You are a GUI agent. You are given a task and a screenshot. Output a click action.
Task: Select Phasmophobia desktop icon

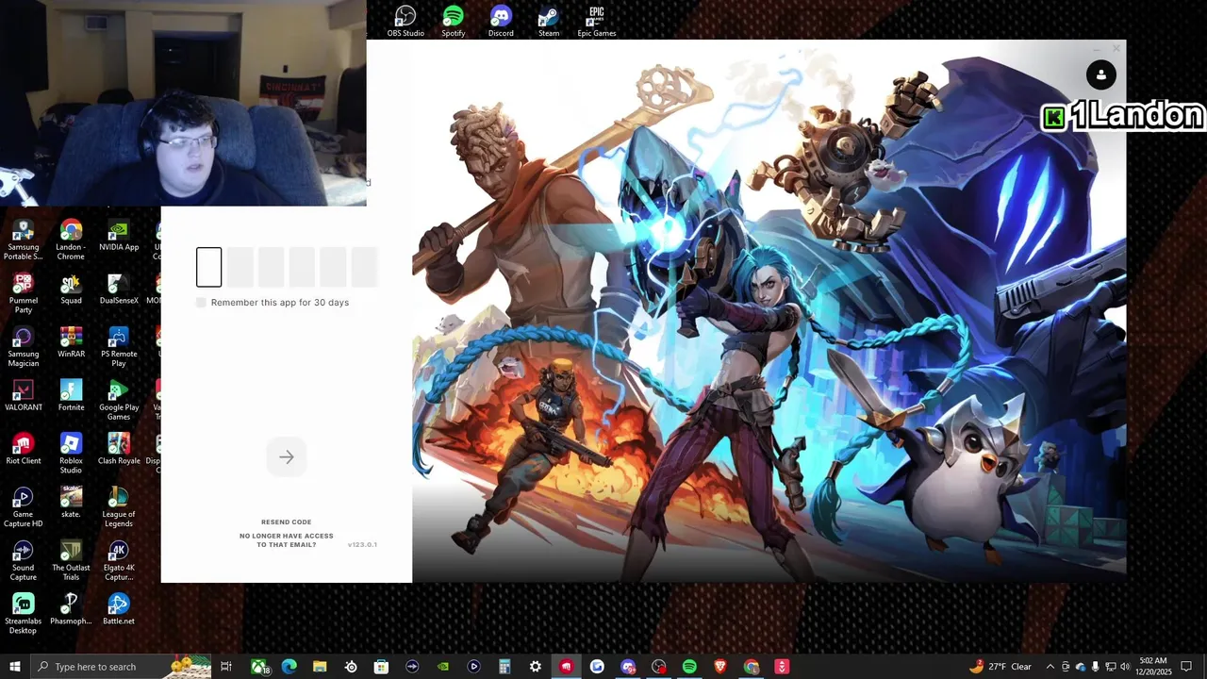(71, 610)
